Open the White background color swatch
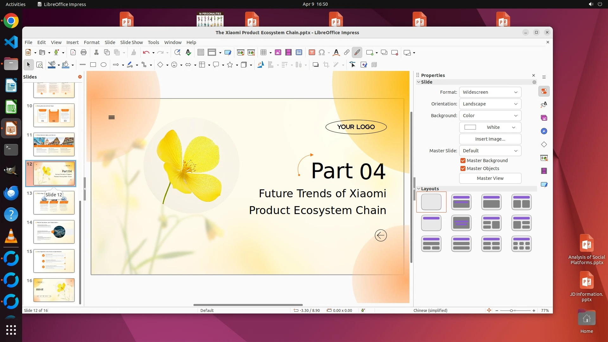 (490, 127)
